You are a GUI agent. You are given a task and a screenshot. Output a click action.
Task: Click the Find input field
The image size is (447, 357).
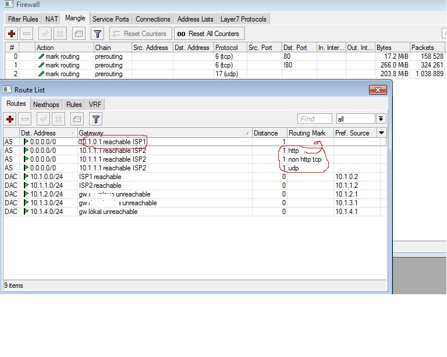tap(315, 119)
